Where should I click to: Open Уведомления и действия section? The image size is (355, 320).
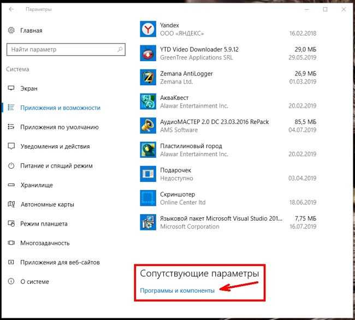point(55,146)
